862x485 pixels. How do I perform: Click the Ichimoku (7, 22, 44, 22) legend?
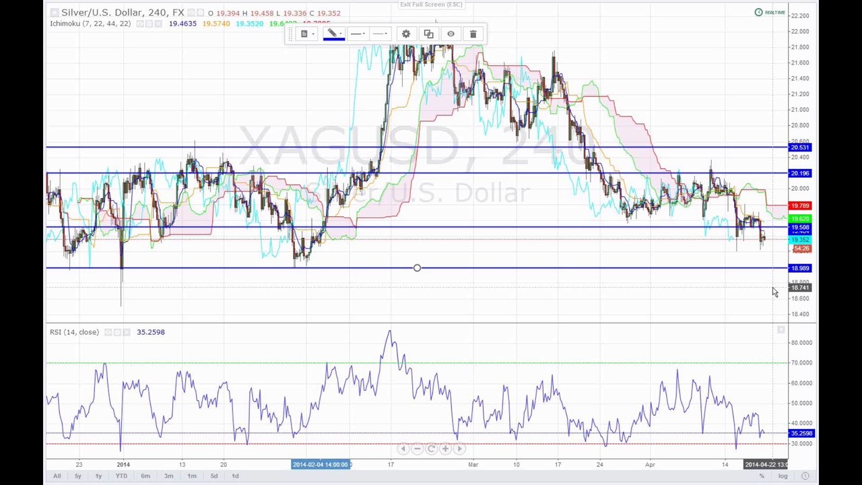tap(90, 24)
